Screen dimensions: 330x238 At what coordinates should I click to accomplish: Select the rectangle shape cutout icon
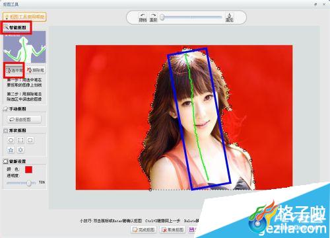[x=20, y=140]
